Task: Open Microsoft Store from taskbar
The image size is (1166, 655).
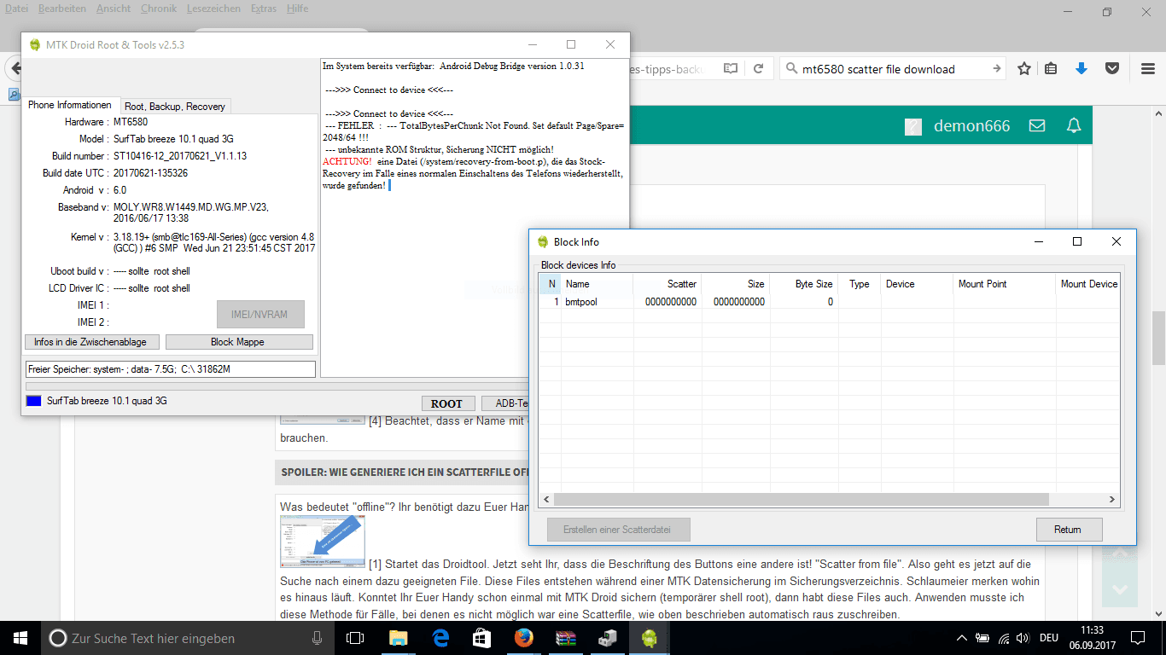Action: [x=482, y=638]
